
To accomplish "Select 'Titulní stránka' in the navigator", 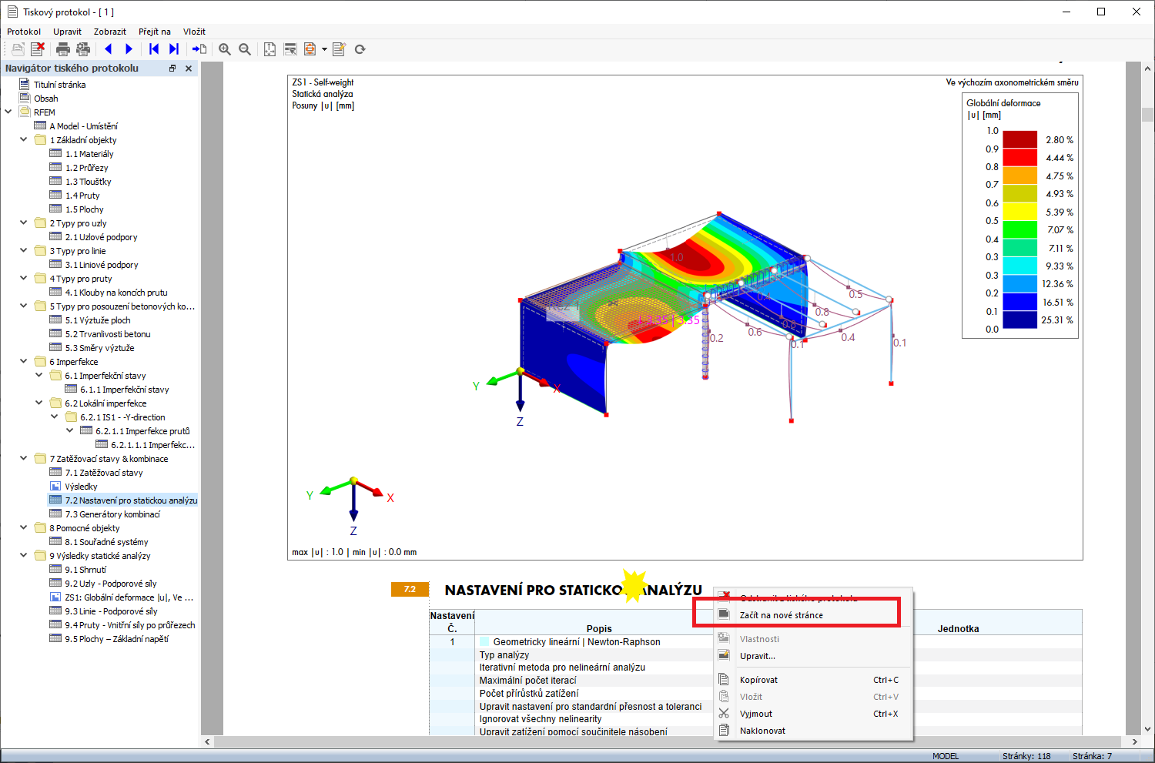I will point(59,85).
